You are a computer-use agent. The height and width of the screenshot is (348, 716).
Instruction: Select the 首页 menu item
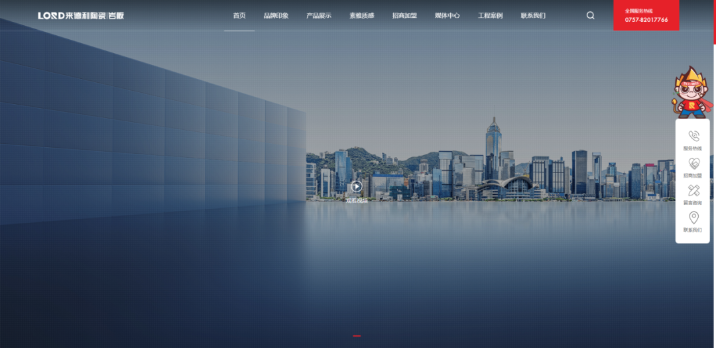(239, 15)
